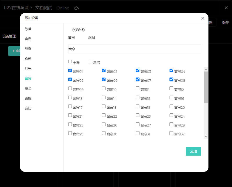Open the 灯光 category in the sidebar
Image resolution: width=232 pixels, height=187 pixels.
(x=28, y=69)
